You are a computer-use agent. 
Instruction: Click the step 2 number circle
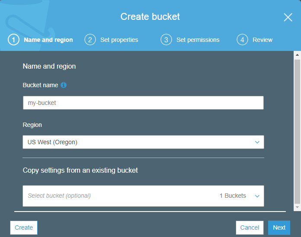coord(90,40)
